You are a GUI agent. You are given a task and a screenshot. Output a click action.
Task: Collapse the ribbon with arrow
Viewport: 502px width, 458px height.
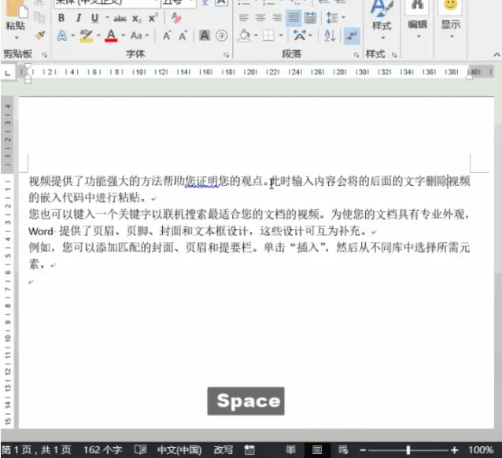tap(496, 55)
